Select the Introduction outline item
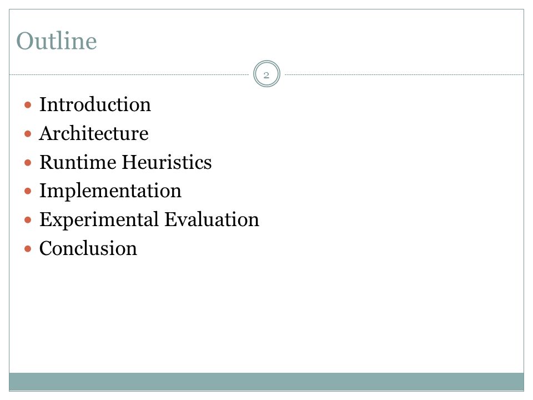 point(95,104)
